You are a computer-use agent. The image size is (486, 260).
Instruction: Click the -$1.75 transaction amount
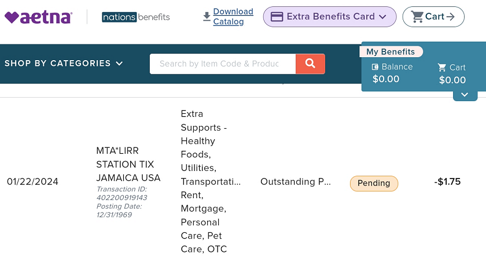click(447, 181)
